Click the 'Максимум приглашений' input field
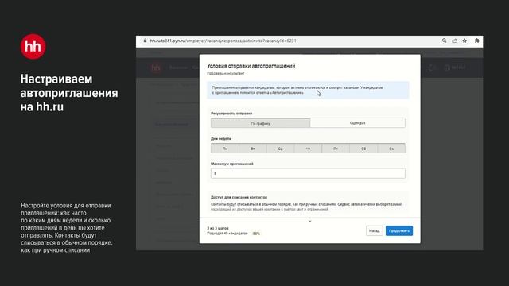Screen dimensions: 509x286 [308, 173]
